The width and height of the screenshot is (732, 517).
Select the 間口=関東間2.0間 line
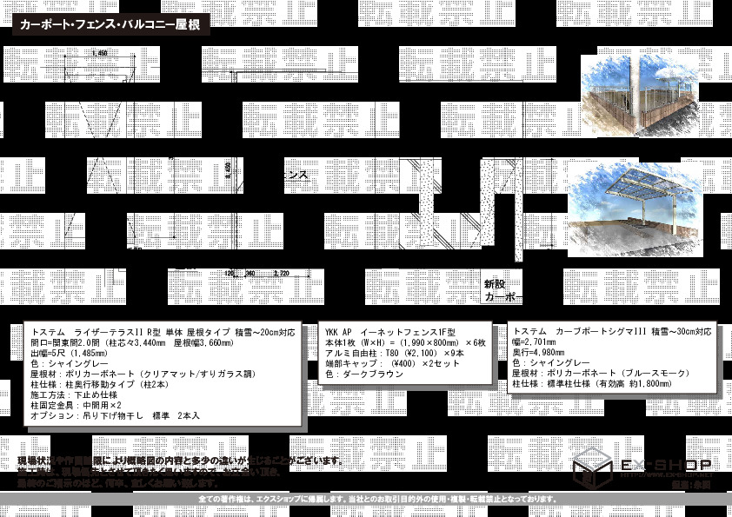click(132, 343)
